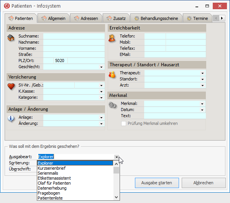Image resolution: width=230 pixels, height=203 pixels.
Task: Click into the Nachname input field
Action: coord(74,42)
